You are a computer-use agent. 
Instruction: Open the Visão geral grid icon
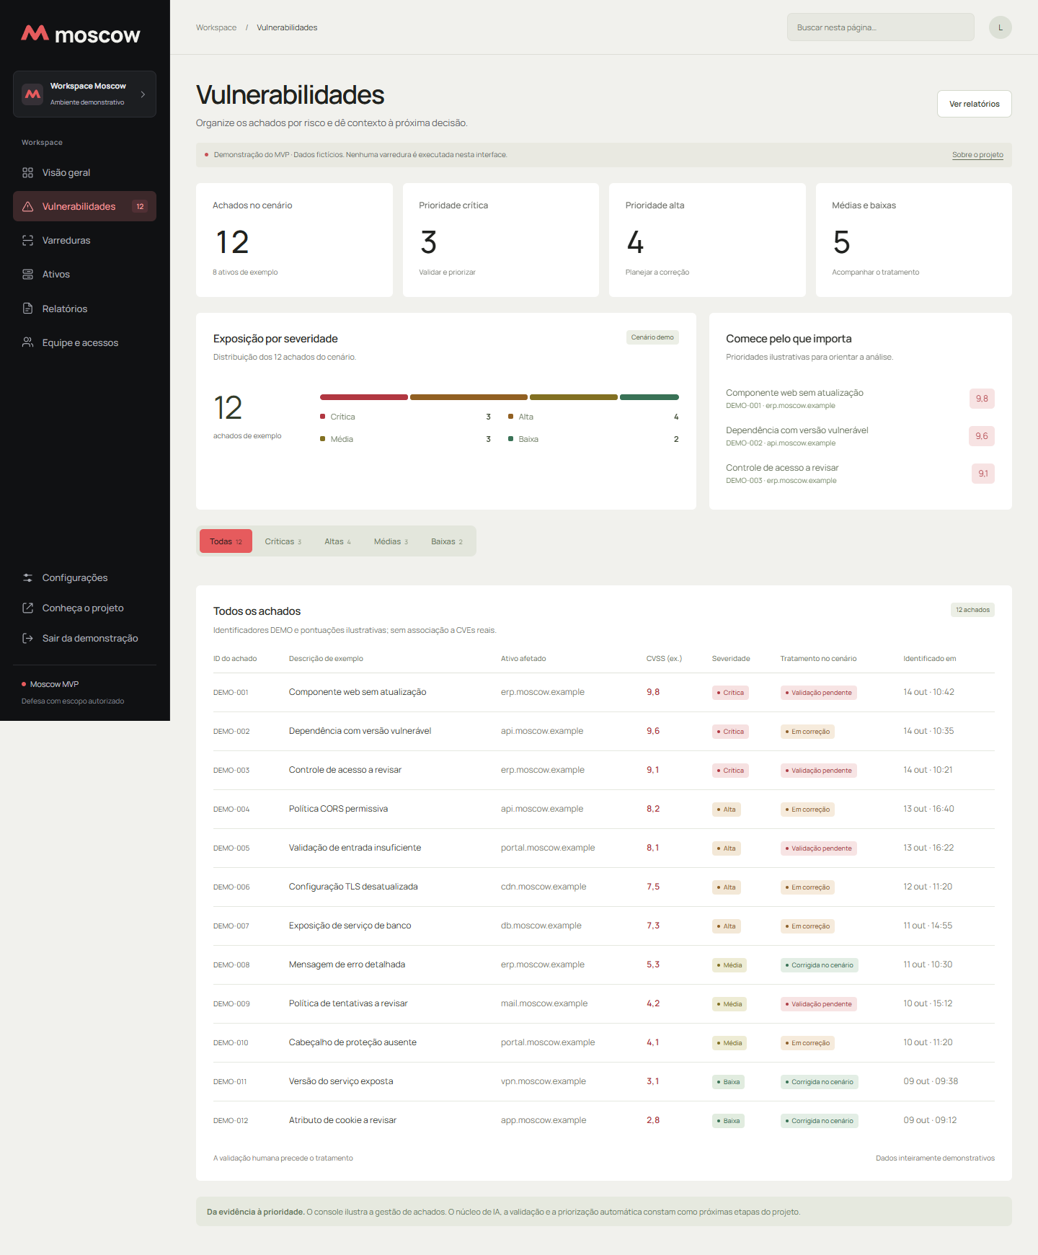click(x=27, y=172)
